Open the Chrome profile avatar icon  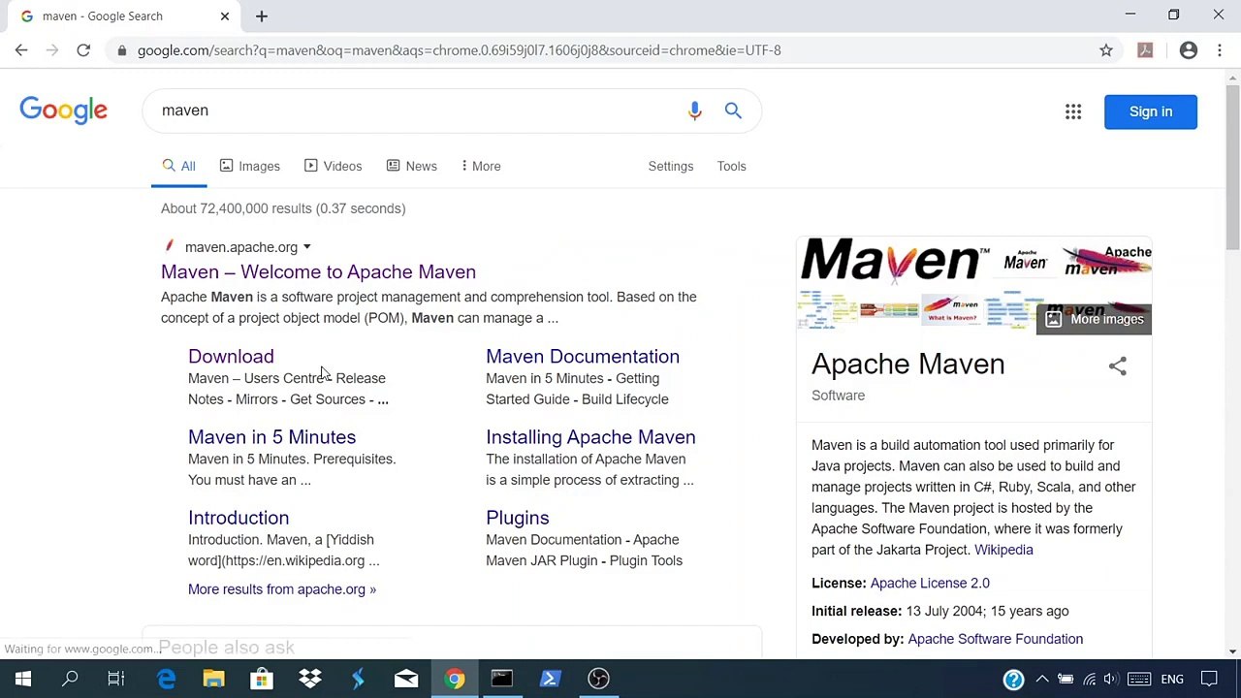[1189, 50]
